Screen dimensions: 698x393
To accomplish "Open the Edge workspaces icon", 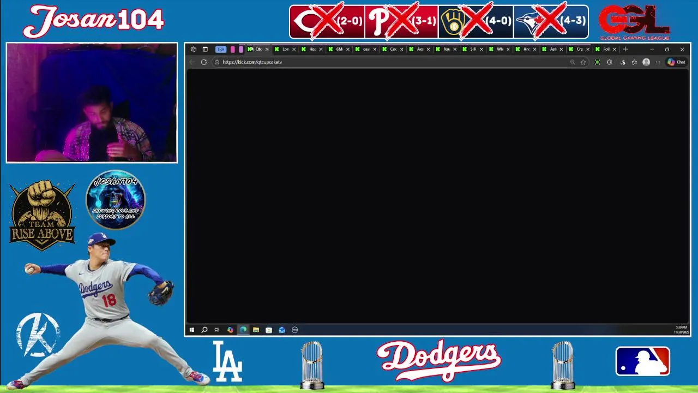I will 194,49.
